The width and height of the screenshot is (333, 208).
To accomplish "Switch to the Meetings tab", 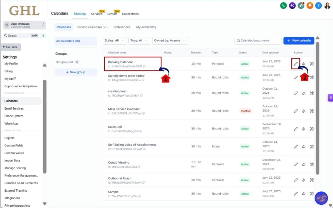I will click(x=80, y=14).
